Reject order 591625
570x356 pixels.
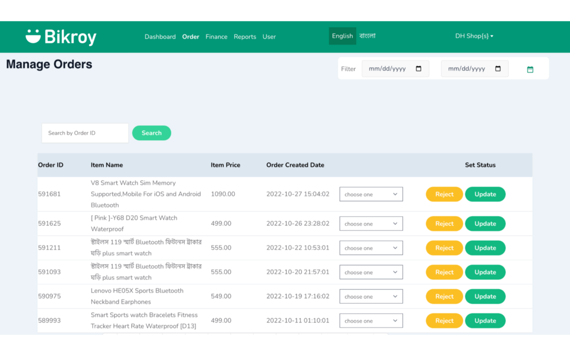point(444,224)
